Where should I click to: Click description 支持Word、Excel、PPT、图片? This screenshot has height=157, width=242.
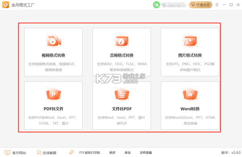click(x=121, y=118)
